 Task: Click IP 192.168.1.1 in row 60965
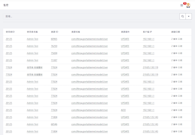point(148,39)
